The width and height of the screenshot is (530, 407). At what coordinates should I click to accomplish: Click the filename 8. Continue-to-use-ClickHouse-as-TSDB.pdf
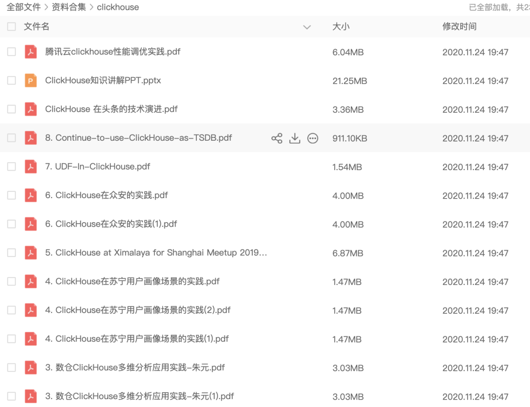click(138, 138)
